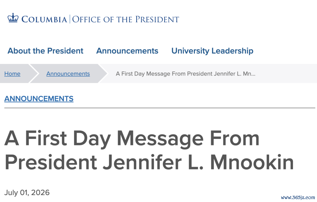
Task: Click the word Jennifer in the headline
Action: (x=142, y=162)
